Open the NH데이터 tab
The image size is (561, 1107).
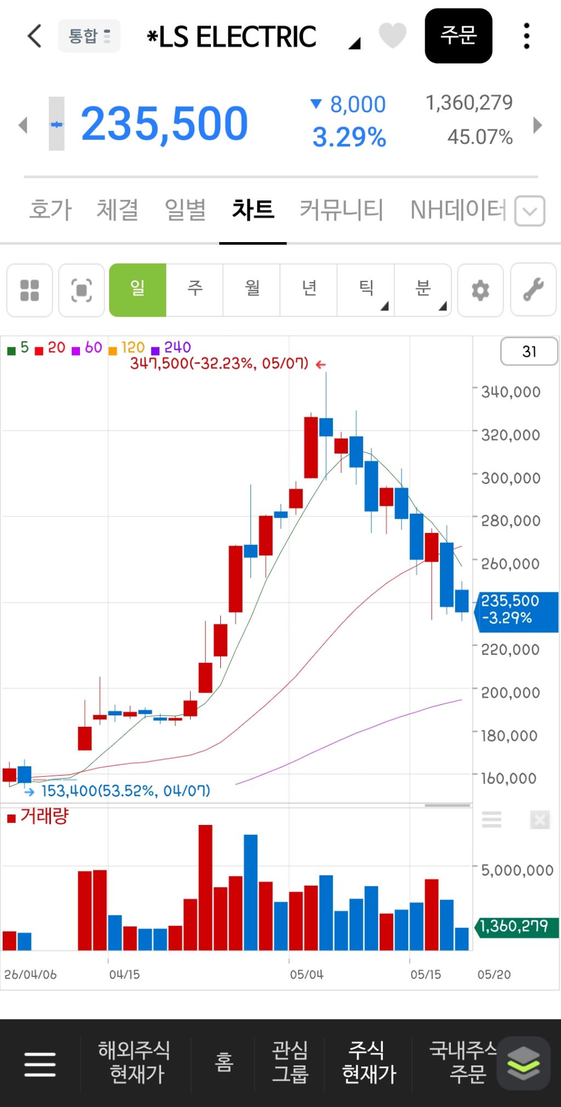point(459,210)
